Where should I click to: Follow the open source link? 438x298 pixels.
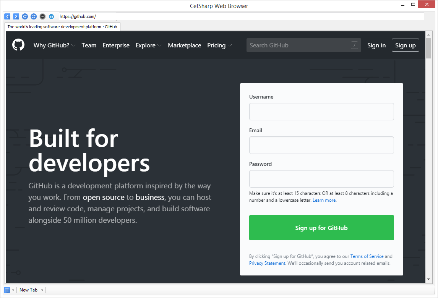103,198
